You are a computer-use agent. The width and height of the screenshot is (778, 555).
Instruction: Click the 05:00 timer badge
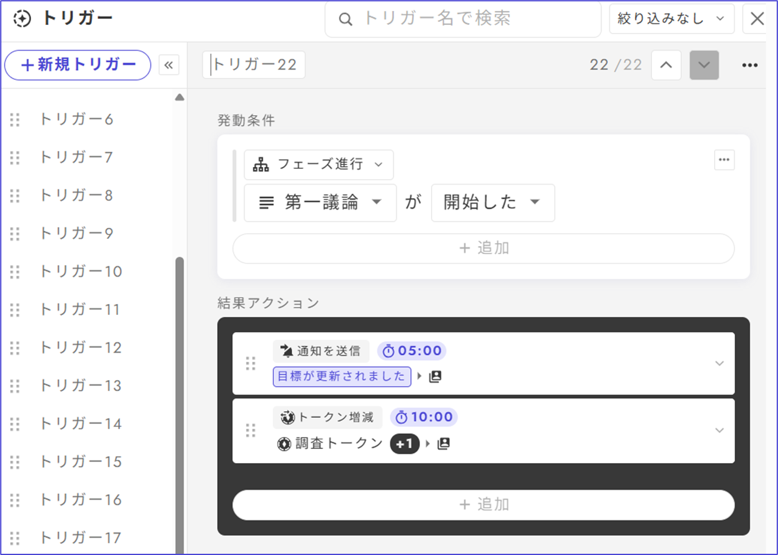pos(412,351)
